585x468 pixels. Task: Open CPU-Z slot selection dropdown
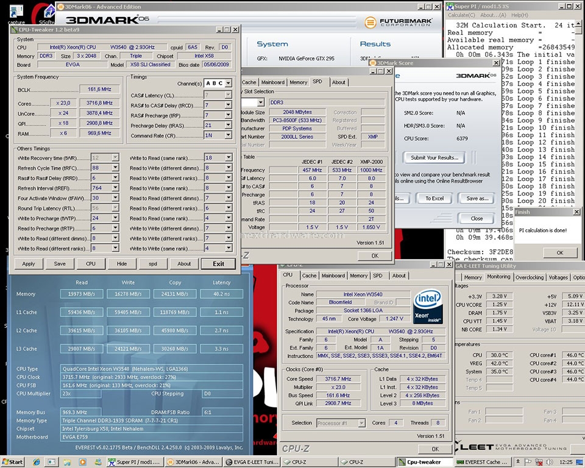[x=260, y=102]
